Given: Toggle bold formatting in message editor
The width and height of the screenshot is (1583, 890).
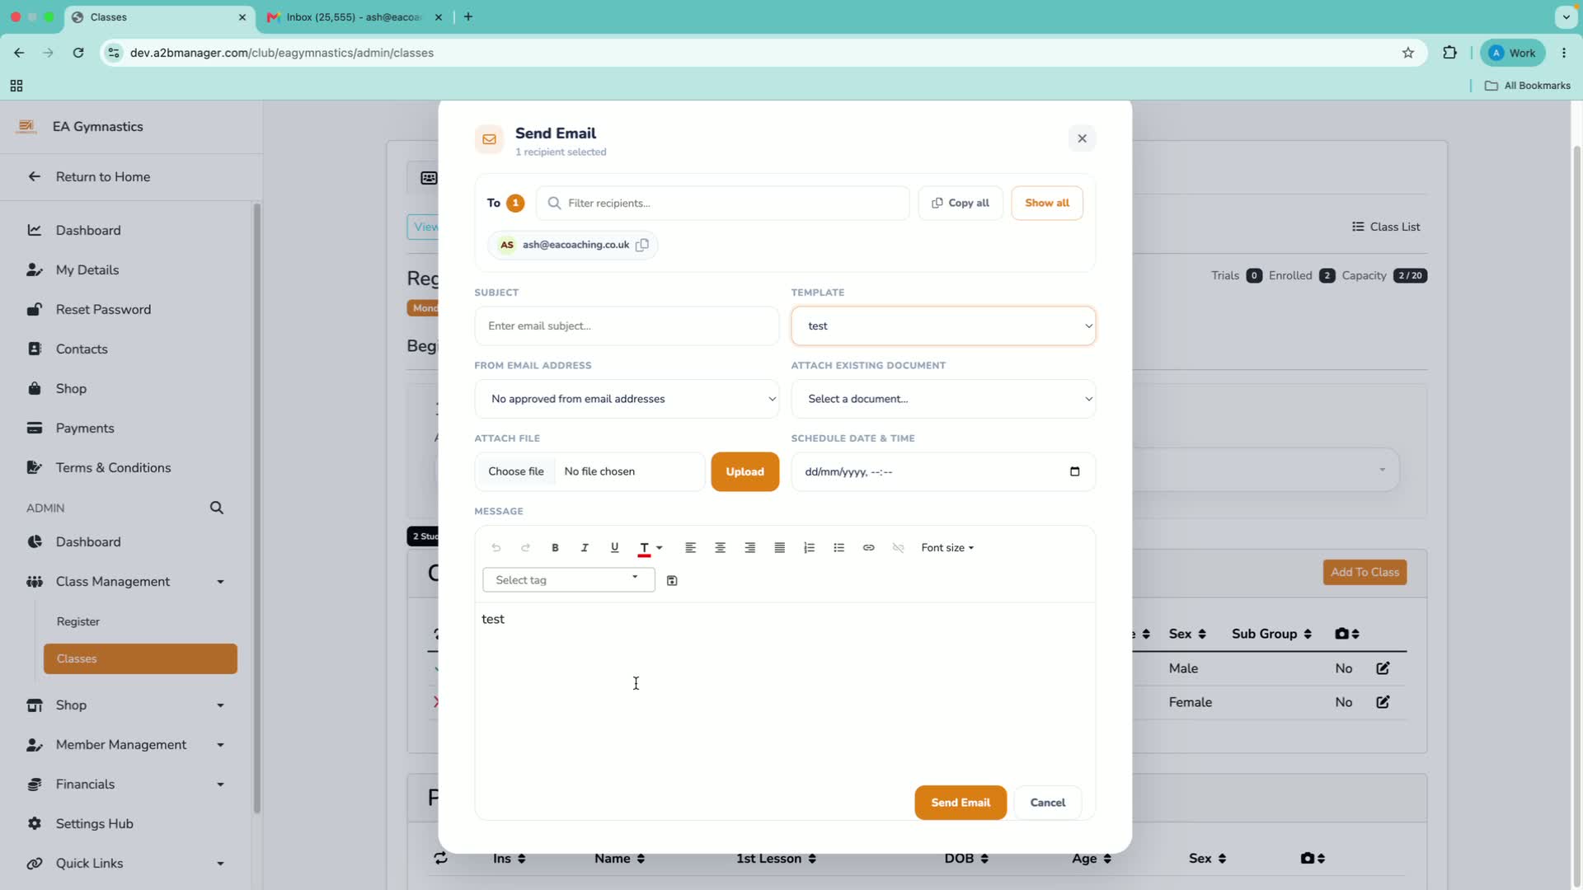Looking at the screenshot, I should (x=555, y=548).
